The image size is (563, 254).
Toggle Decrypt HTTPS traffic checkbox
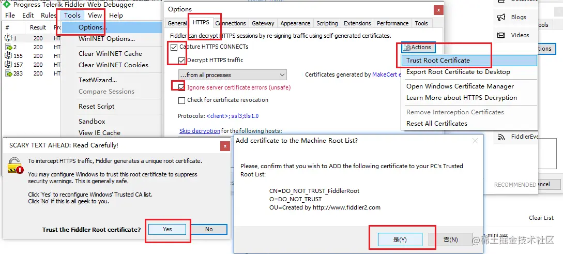click(181, 61)
